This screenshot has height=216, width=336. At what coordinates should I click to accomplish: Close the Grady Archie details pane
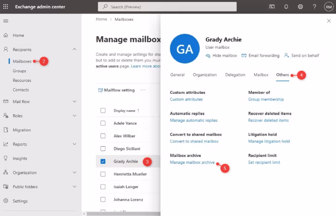(x=329, y=21)
